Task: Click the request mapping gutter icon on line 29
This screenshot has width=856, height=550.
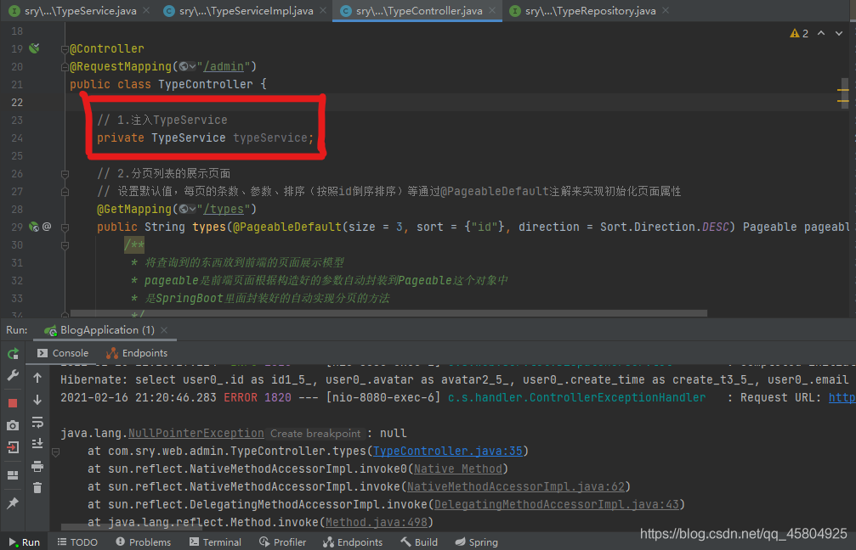Action: (34, 227)
